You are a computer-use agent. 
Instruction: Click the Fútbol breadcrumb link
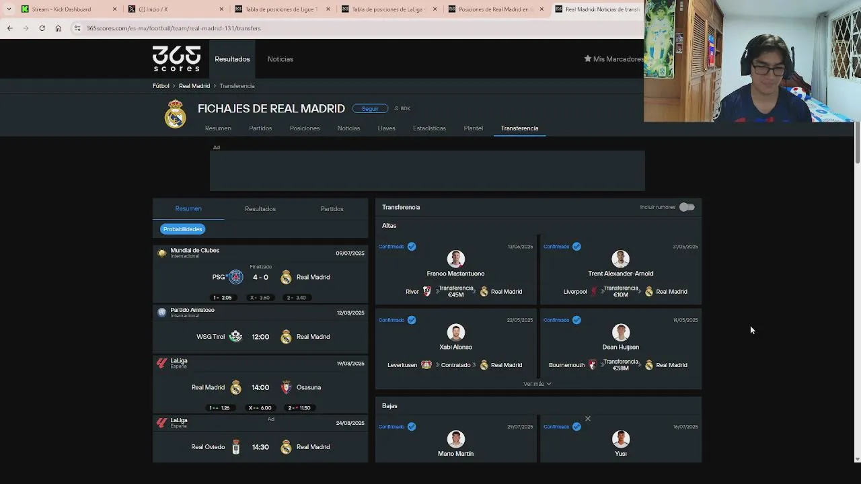point(161,86)
